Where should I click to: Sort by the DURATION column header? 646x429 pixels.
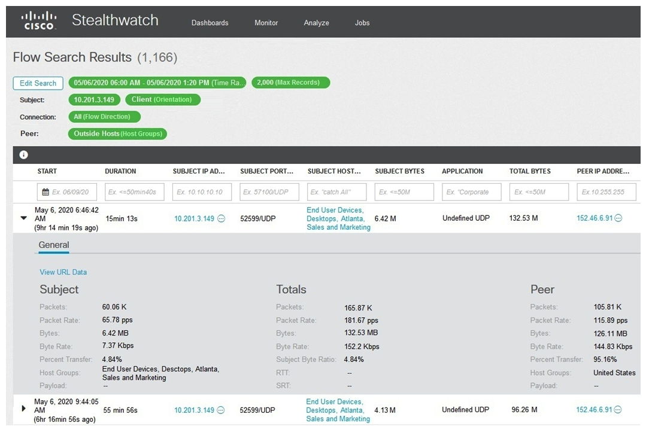coord(120,171)
